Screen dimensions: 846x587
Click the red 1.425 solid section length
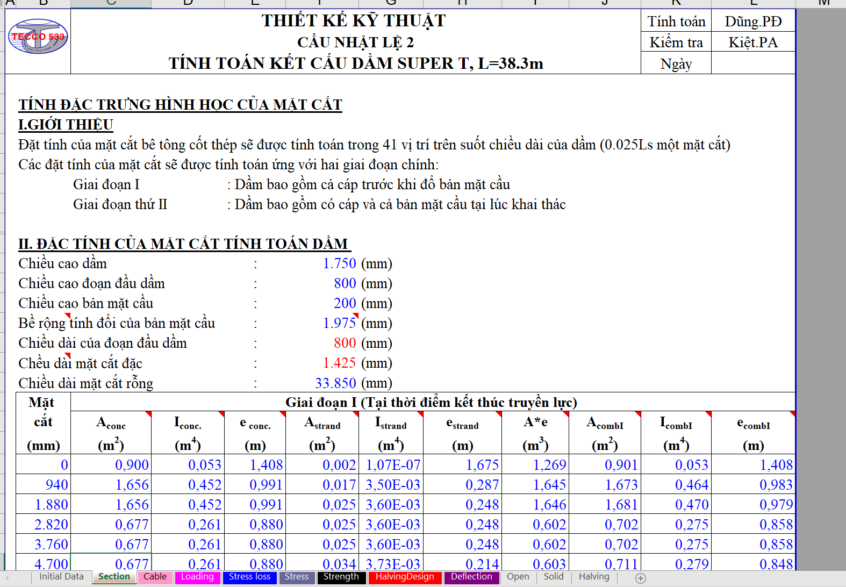pyautogui.click(x=339, y=363)
